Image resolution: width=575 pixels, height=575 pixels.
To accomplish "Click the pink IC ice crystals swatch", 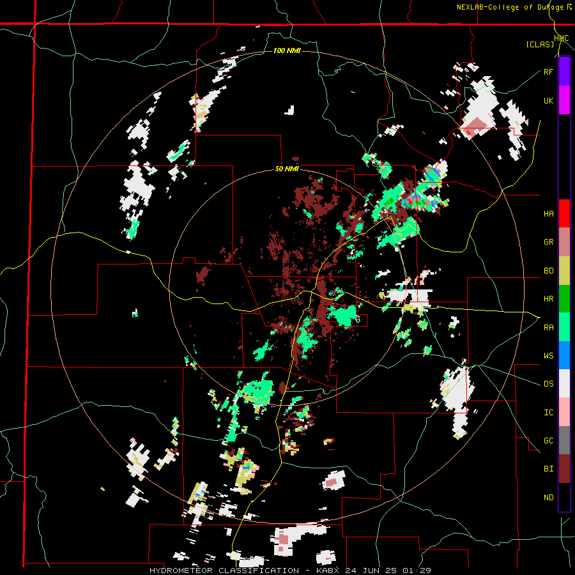I will pyautogui.click(x=564, y=412).
